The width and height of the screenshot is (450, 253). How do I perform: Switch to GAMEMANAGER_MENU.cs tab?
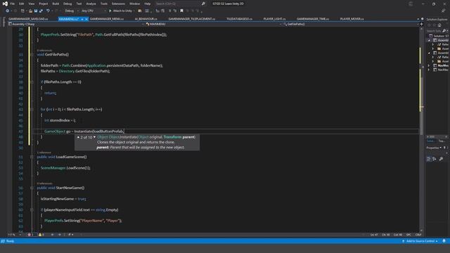pyautogui.click(x=107, y=19)
